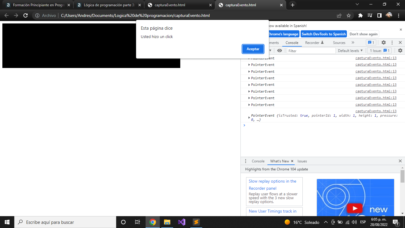Open the Wi-Fi network tray icon

pyautogui.click(x=347, y=222)
